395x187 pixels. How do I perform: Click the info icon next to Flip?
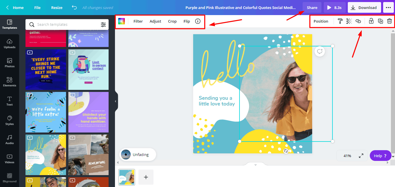[198, 21]
